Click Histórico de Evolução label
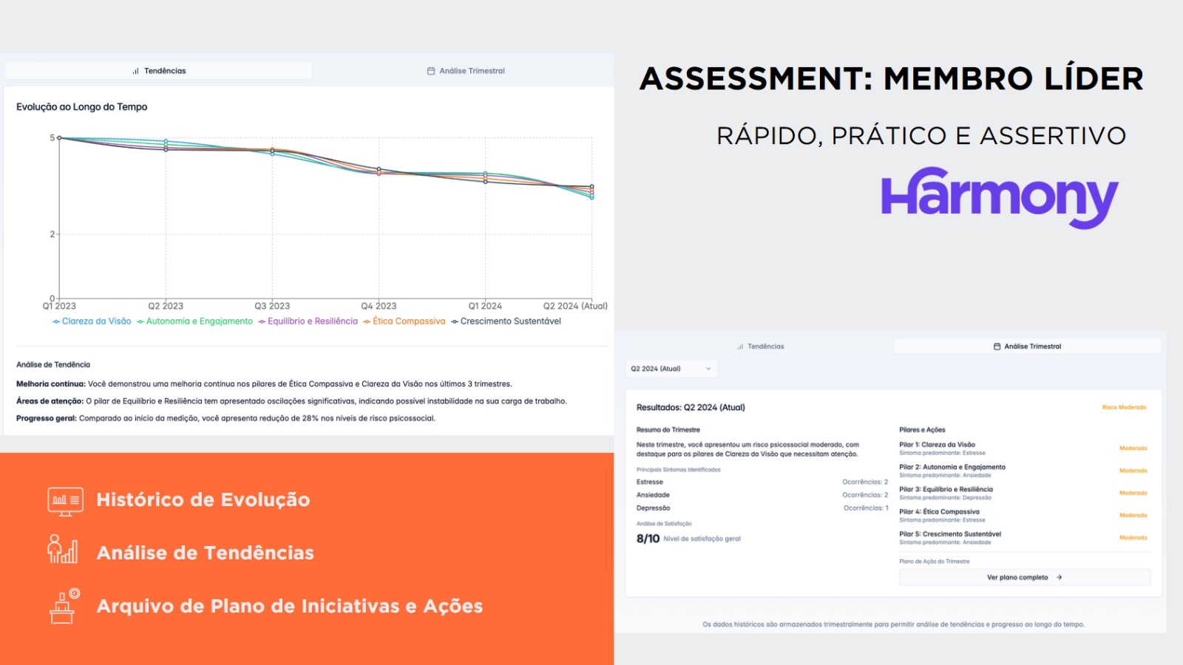Image resolution: width=1183 pixels, height=665 pixels. pos(203,500)
